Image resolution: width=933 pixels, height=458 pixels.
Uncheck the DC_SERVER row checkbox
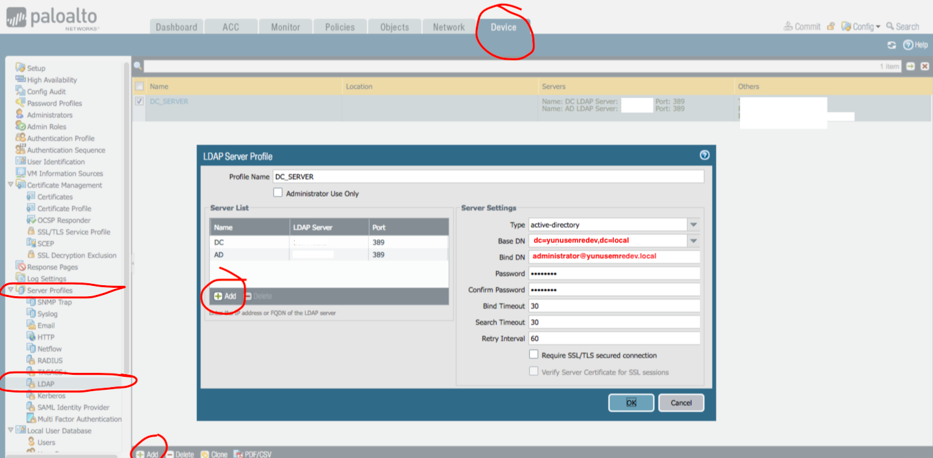(139, 101)
